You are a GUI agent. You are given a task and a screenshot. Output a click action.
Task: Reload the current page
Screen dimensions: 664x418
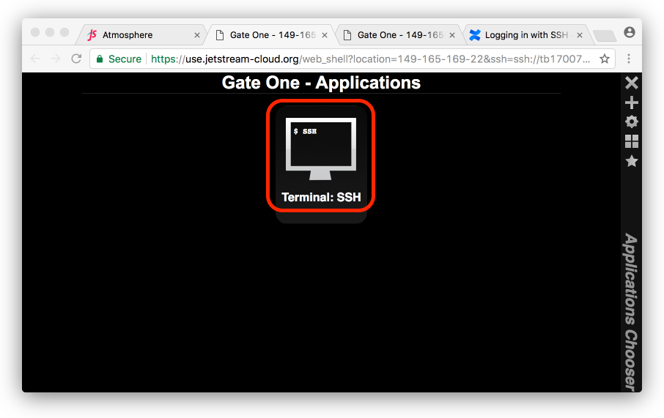(x=76, y=59)
